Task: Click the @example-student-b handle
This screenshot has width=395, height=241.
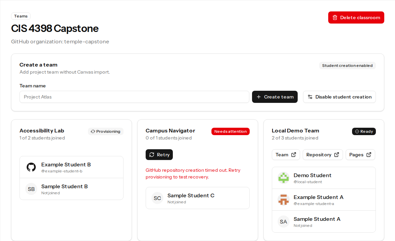Action: pos(62,171)
